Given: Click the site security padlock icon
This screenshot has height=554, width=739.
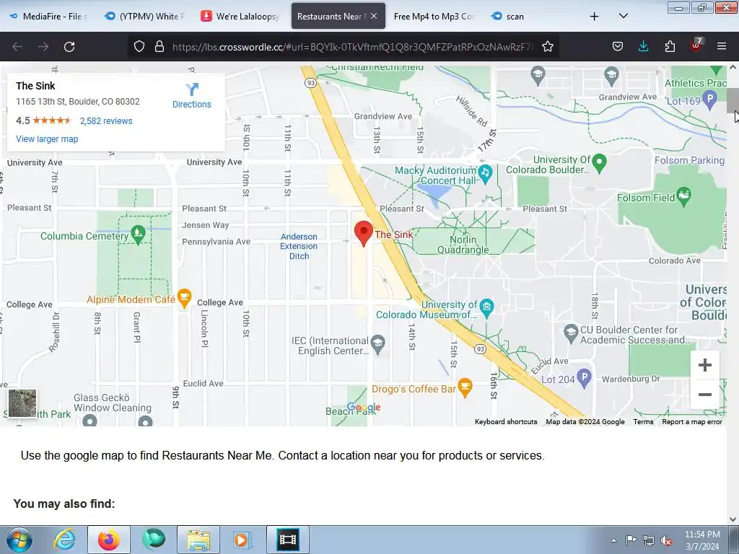Looking at the screenshot, I should (x=159, y=47).
